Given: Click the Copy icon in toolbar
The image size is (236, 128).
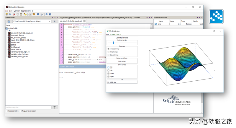Looking at the screenshot, I should pos(18,14).
